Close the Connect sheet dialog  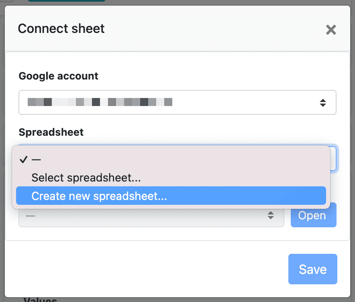pyautogui.click(x=331, y=30)
